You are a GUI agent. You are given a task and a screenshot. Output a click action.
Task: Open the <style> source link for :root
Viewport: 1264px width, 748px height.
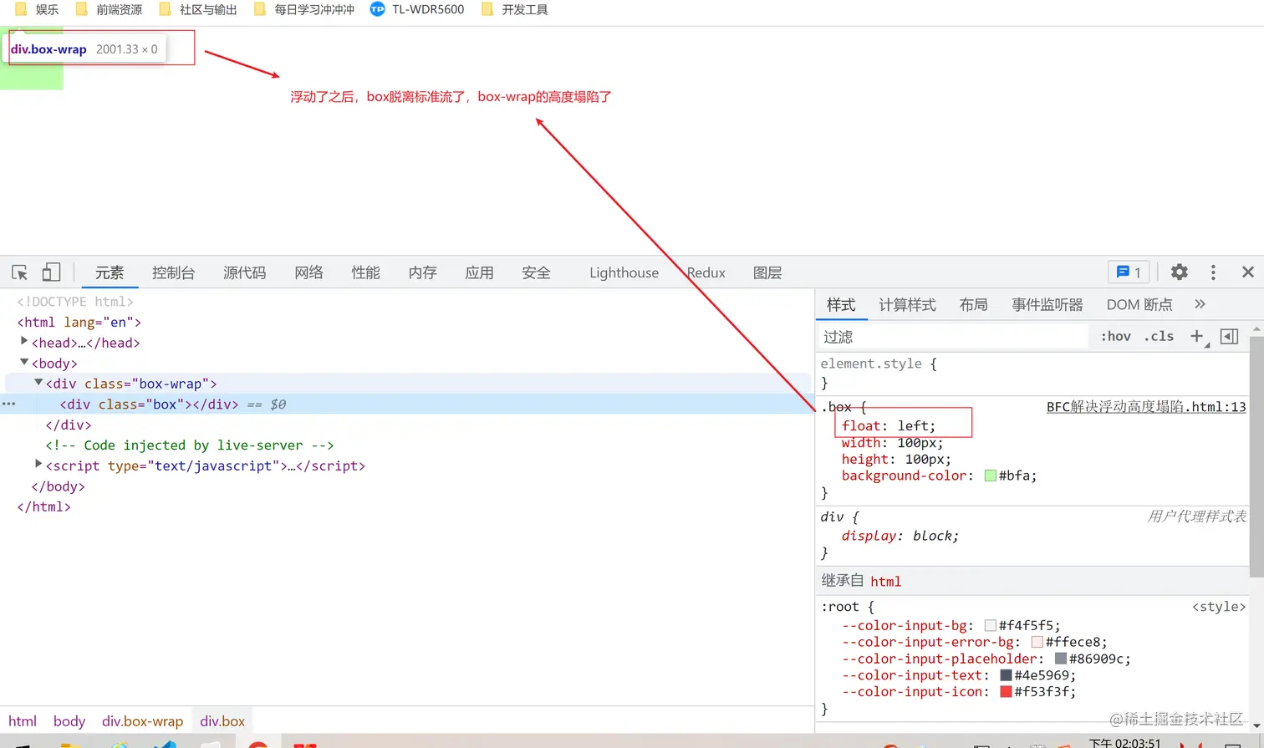coord(1219,607)
